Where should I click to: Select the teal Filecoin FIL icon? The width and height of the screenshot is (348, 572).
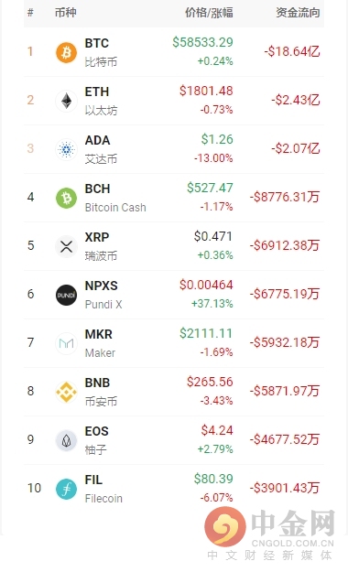click(66, 489)
